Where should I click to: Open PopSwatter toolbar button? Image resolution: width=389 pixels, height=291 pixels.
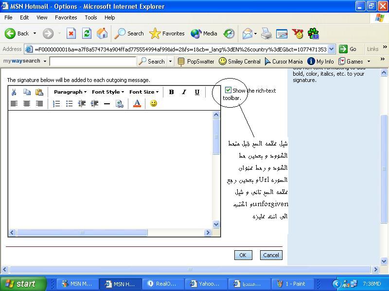196,61
